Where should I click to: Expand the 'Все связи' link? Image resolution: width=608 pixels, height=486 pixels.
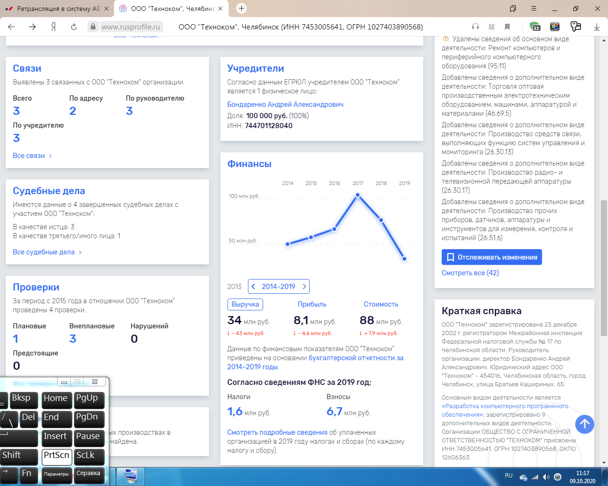click(x=32, y=156)
